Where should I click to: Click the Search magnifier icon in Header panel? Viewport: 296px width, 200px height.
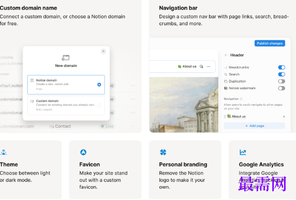pyautogui.click(x=226, y=74)
